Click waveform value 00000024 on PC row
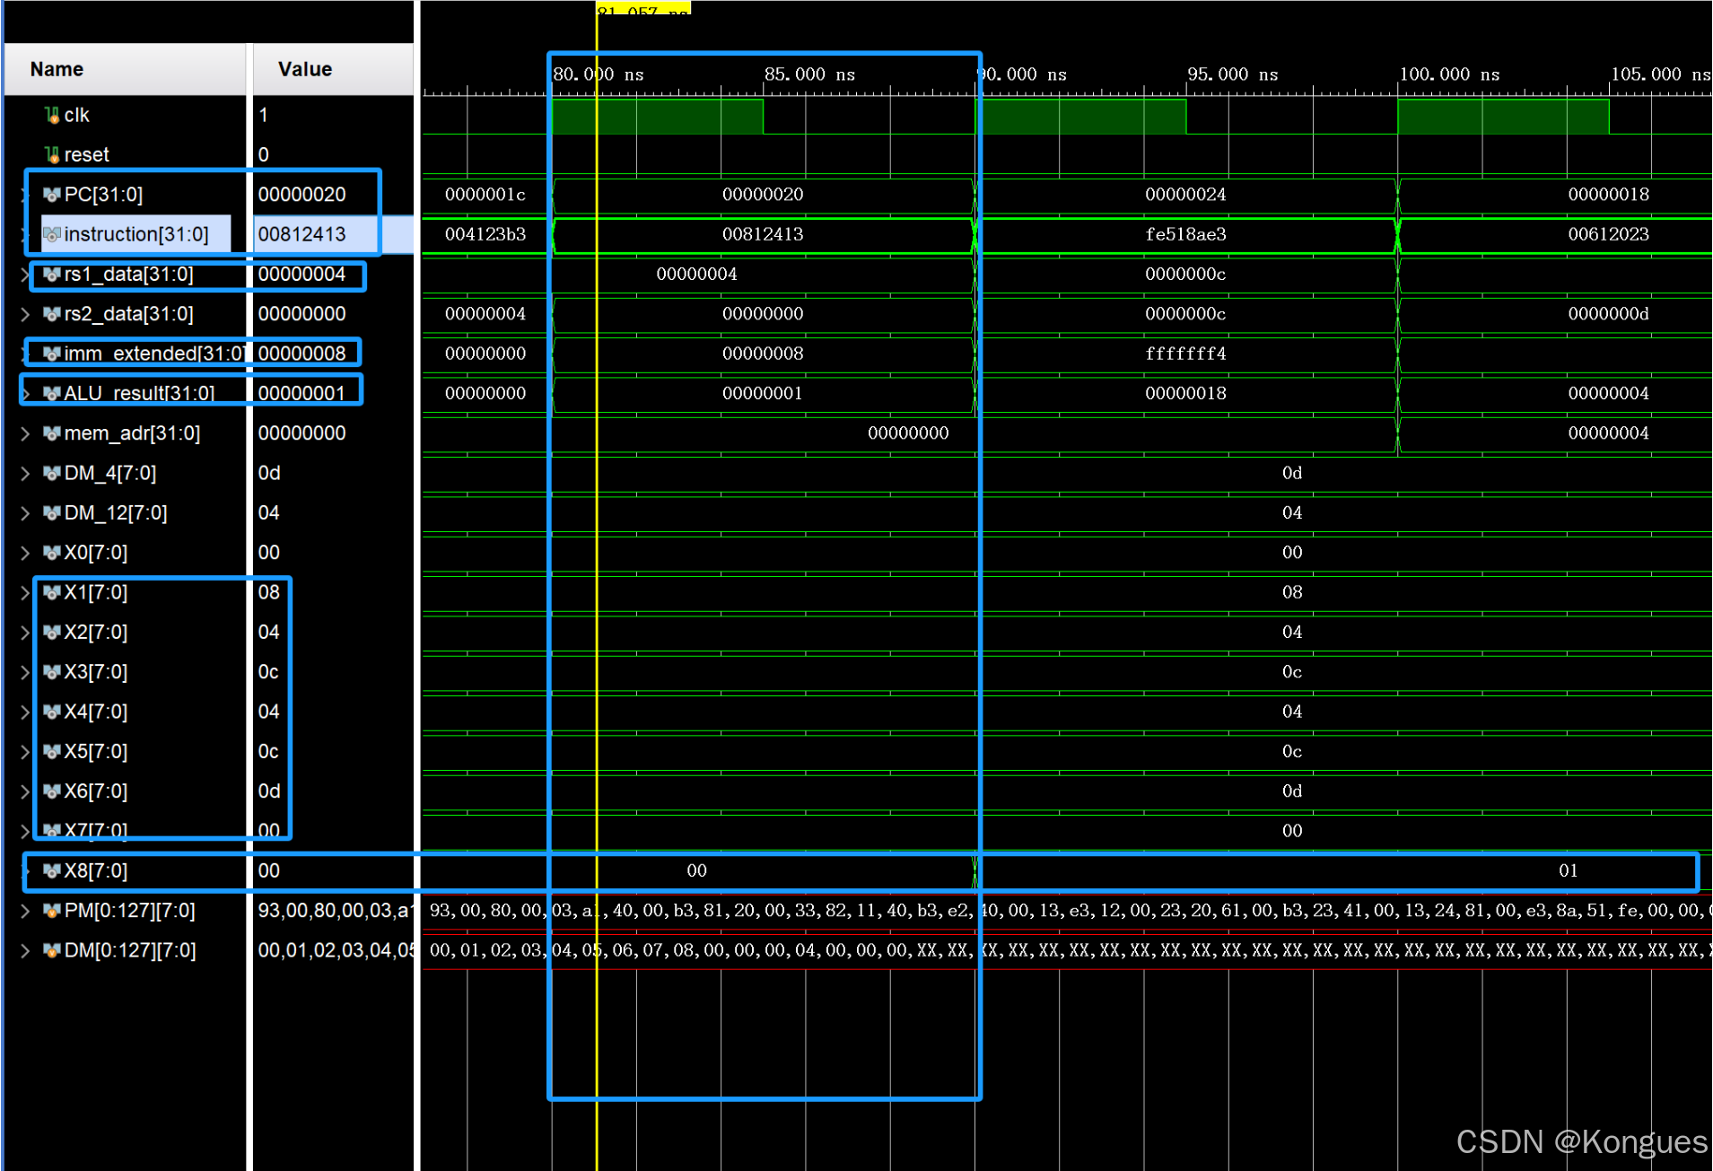Viewport: 1713px width, 1171px height. tap(1185, 195)
